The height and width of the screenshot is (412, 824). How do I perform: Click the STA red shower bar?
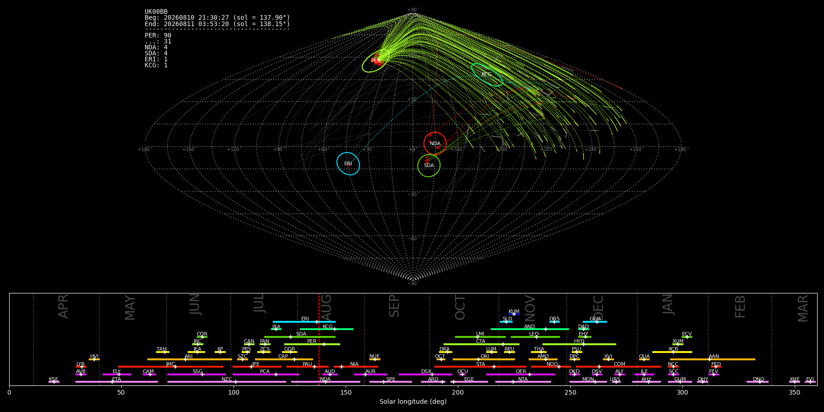[x=480, y=367]
